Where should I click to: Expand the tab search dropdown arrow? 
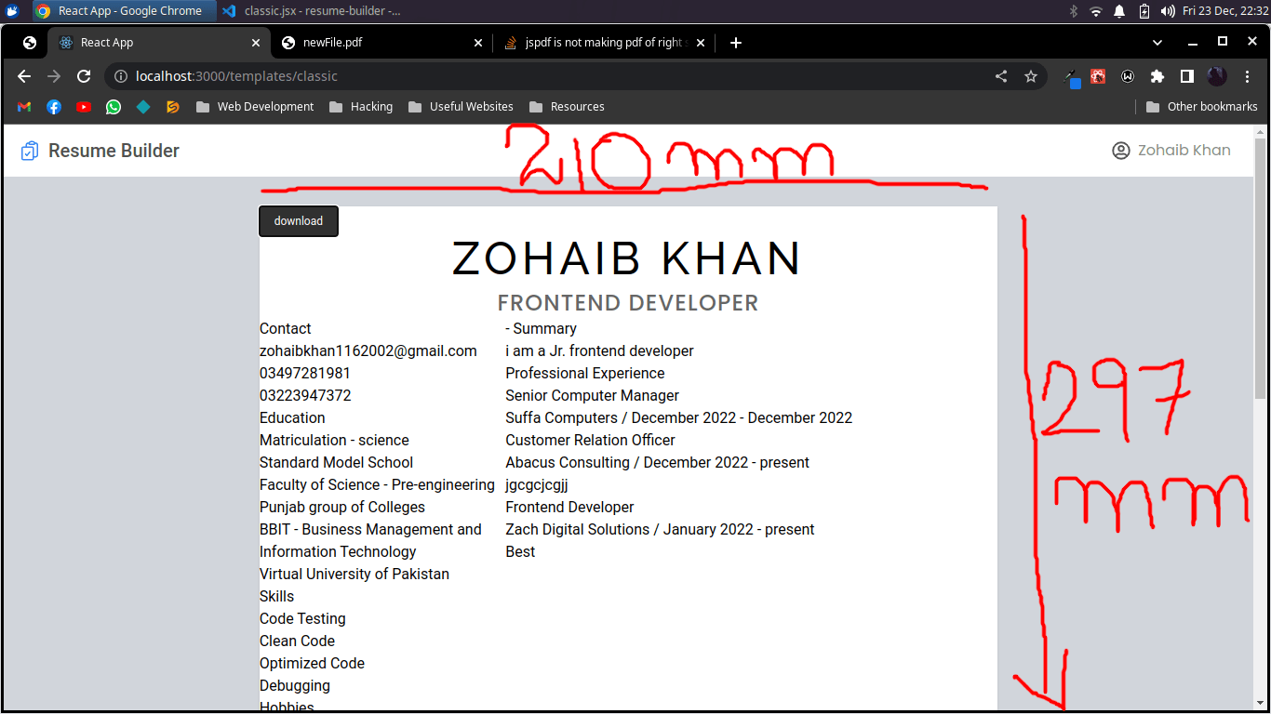click(1157, 43)
